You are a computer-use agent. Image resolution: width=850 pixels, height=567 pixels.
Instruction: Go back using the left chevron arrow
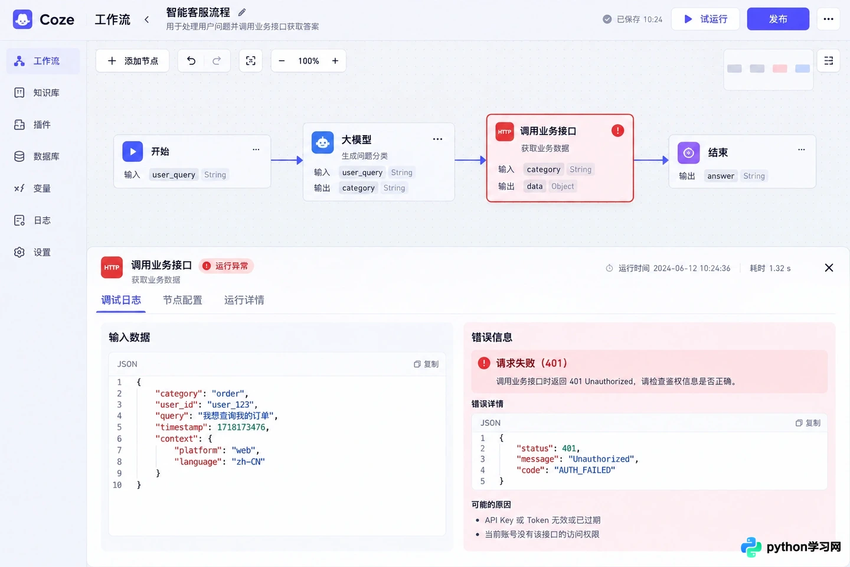pyautogui.click(x=146, y=19)
